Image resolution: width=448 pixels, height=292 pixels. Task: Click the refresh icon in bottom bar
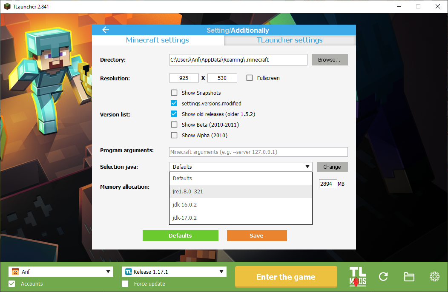click(x=383, y=277)
